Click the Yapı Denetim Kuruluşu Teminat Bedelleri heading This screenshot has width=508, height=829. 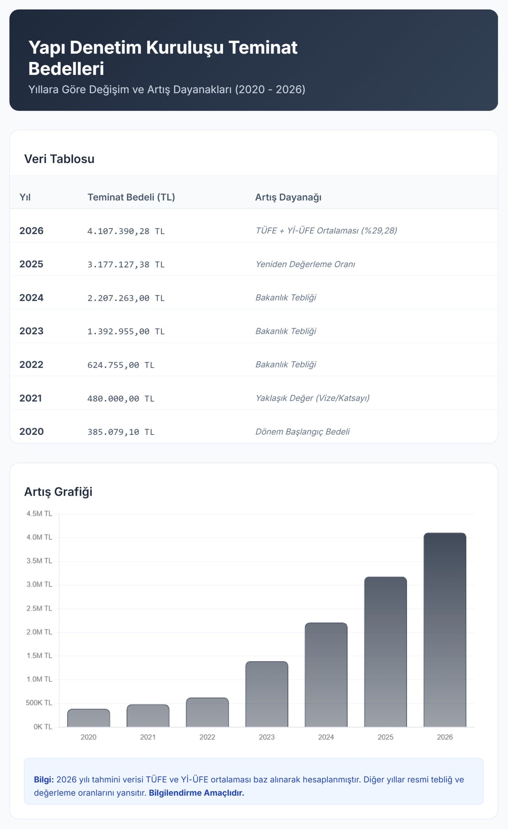(x=163, y=58)
